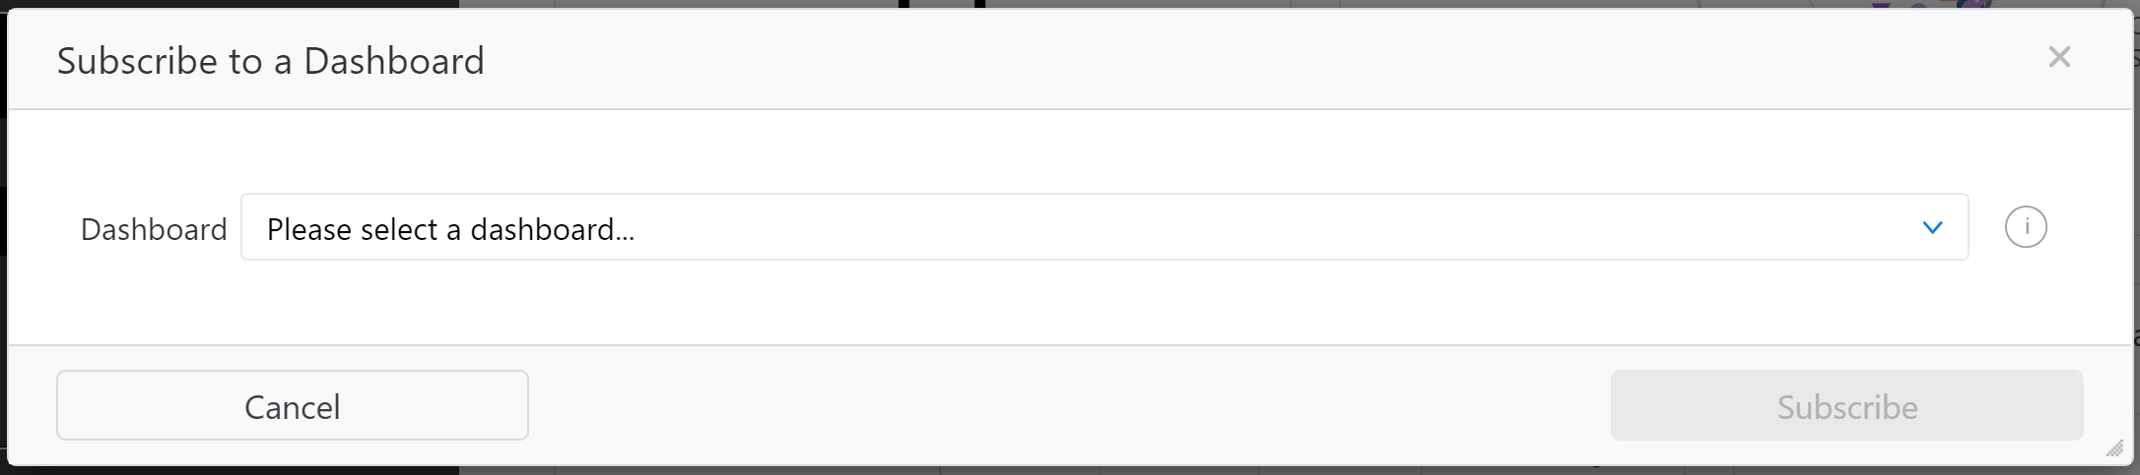The height and width of the screenshot is (475, 2140).
Task: Show dashboard help via circled i icon
Action: tap(2026, 227)
